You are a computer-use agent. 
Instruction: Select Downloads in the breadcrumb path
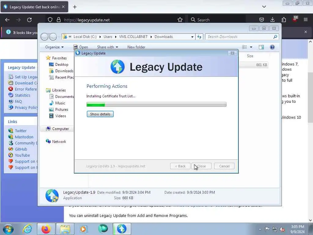[x=164, y=37]
